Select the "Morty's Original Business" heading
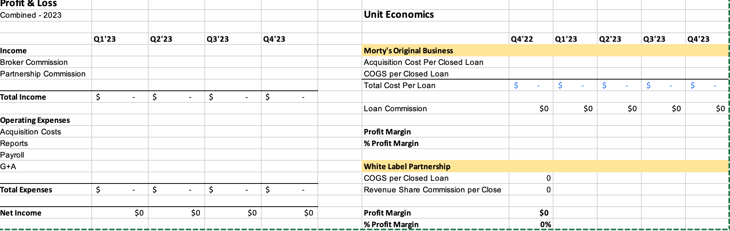730x231 pixels. click(408, 51)
